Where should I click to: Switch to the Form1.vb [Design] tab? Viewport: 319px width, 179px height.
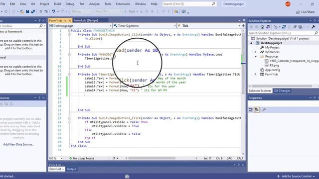86,20
